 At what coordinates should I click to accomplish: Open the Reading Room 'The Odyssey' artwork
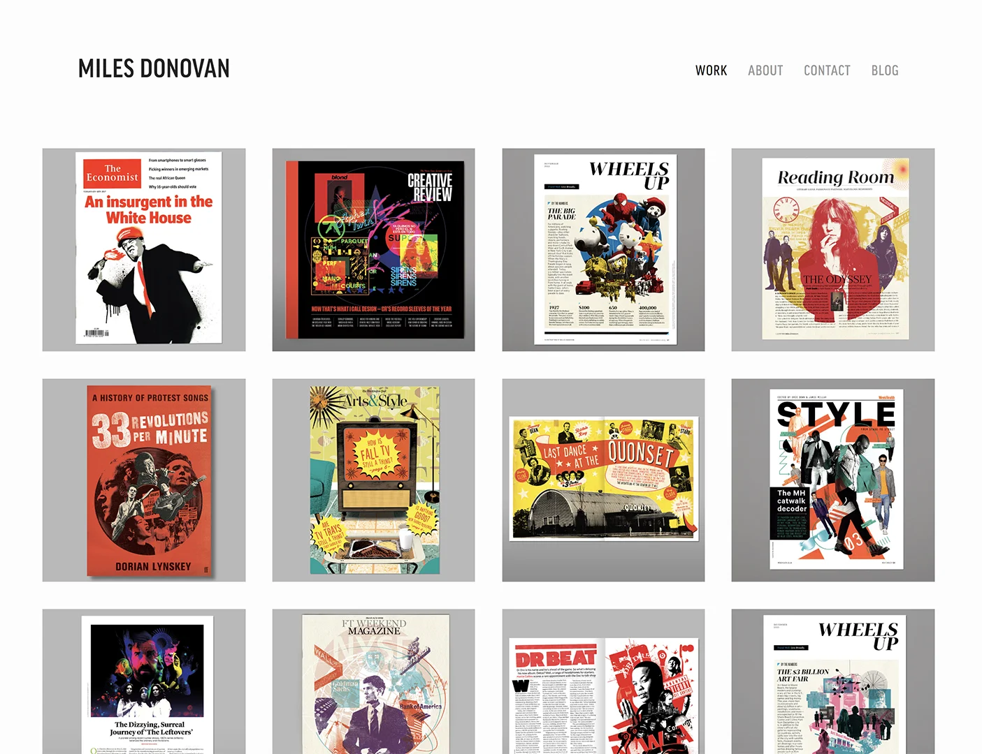tap(833, 250)
